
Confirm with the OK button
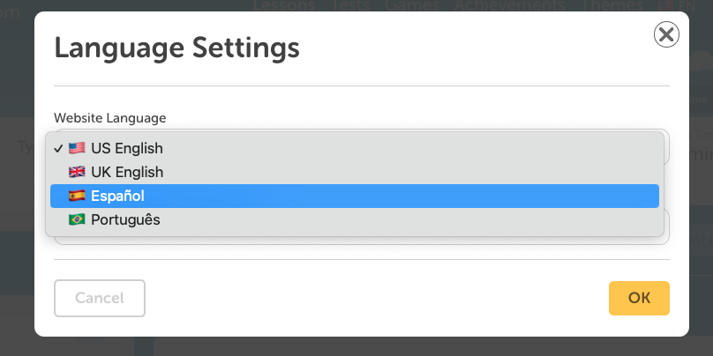point(639,298)
